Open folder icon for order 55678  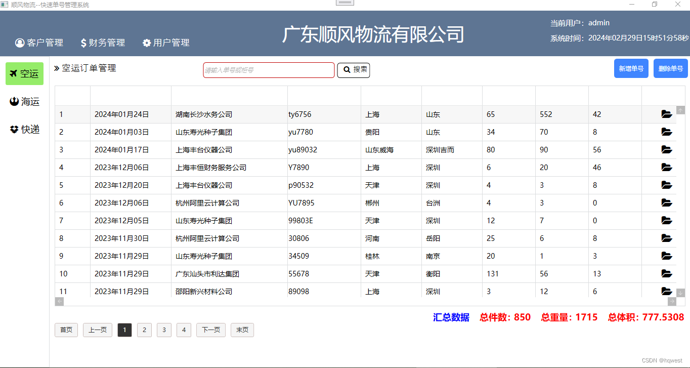click(667, 274)
